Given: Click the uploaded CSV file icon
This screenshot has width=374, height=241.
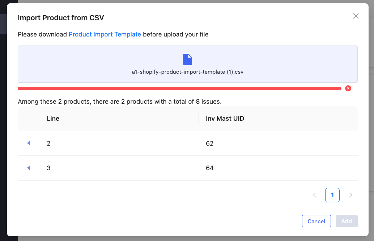Looking at the screenshot, I should [187, 59].
